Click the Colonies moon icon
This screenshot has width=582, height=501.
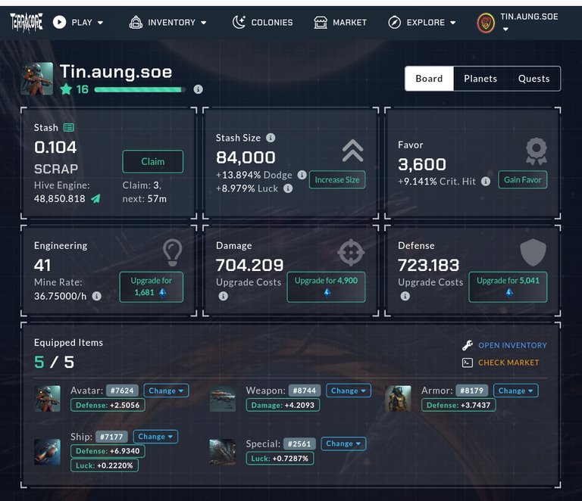239,22
